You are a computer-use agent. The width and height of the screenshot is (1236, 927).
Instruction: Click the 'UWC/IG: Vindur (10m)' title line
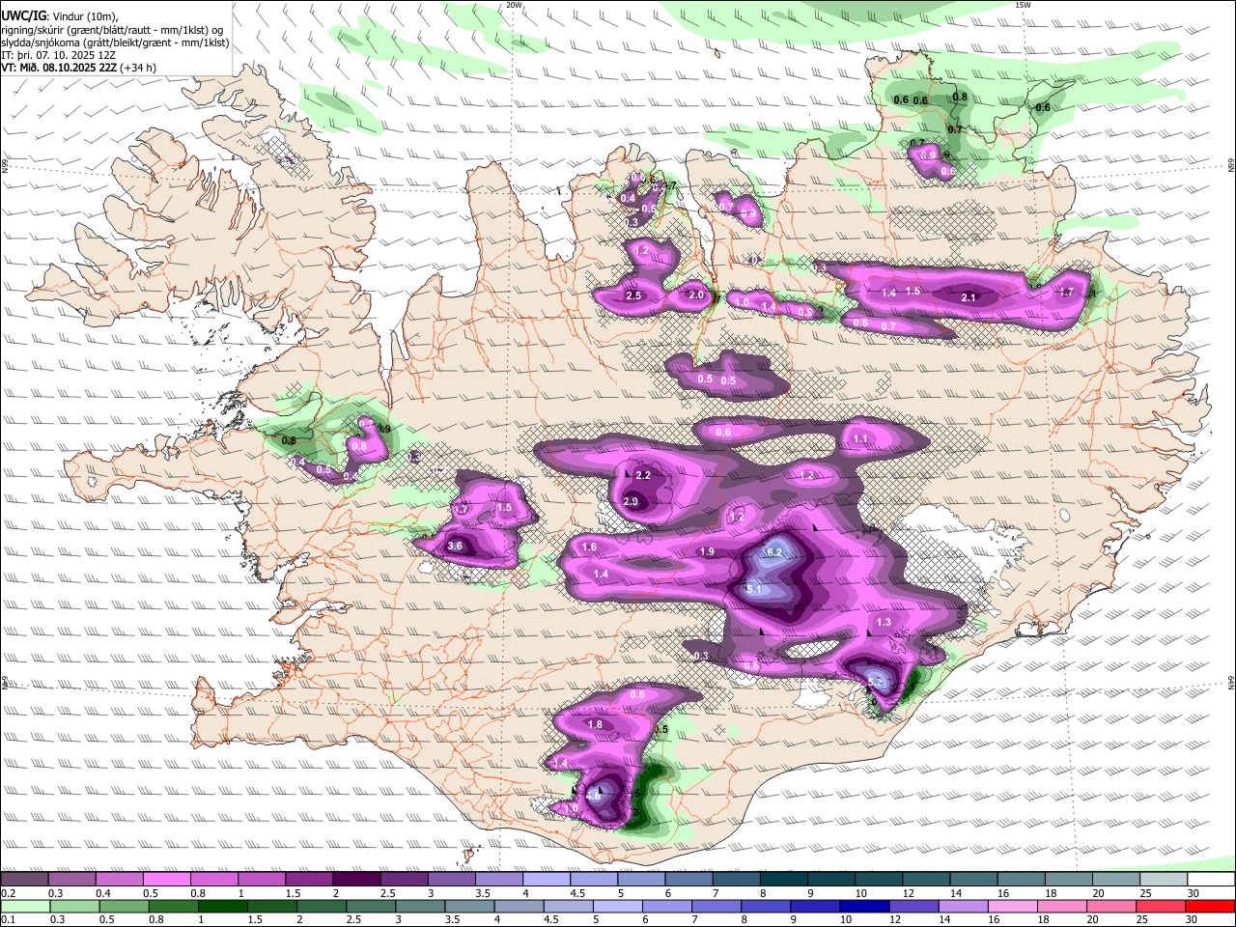pyautogui.click(x=59, y=16)
